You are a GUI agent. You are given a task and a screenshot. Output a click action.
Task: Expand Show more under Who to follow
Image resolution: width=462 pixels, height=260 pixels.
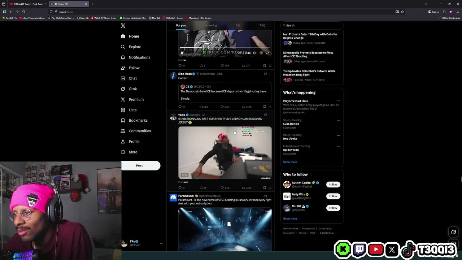[x=290, y=218]
